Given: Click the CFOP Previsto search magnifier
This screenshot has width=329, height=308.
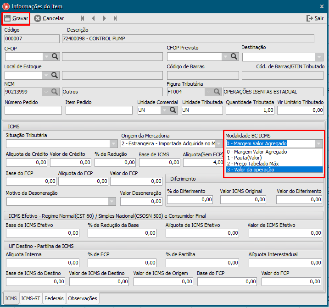Looking at the screenshot, I should click(234, 56).
